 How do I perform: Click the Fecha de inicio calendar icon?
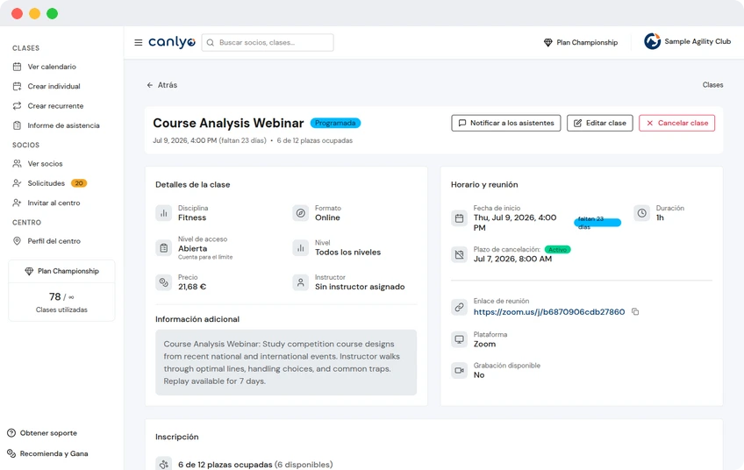pyautogui.click(x=459, y=218)
